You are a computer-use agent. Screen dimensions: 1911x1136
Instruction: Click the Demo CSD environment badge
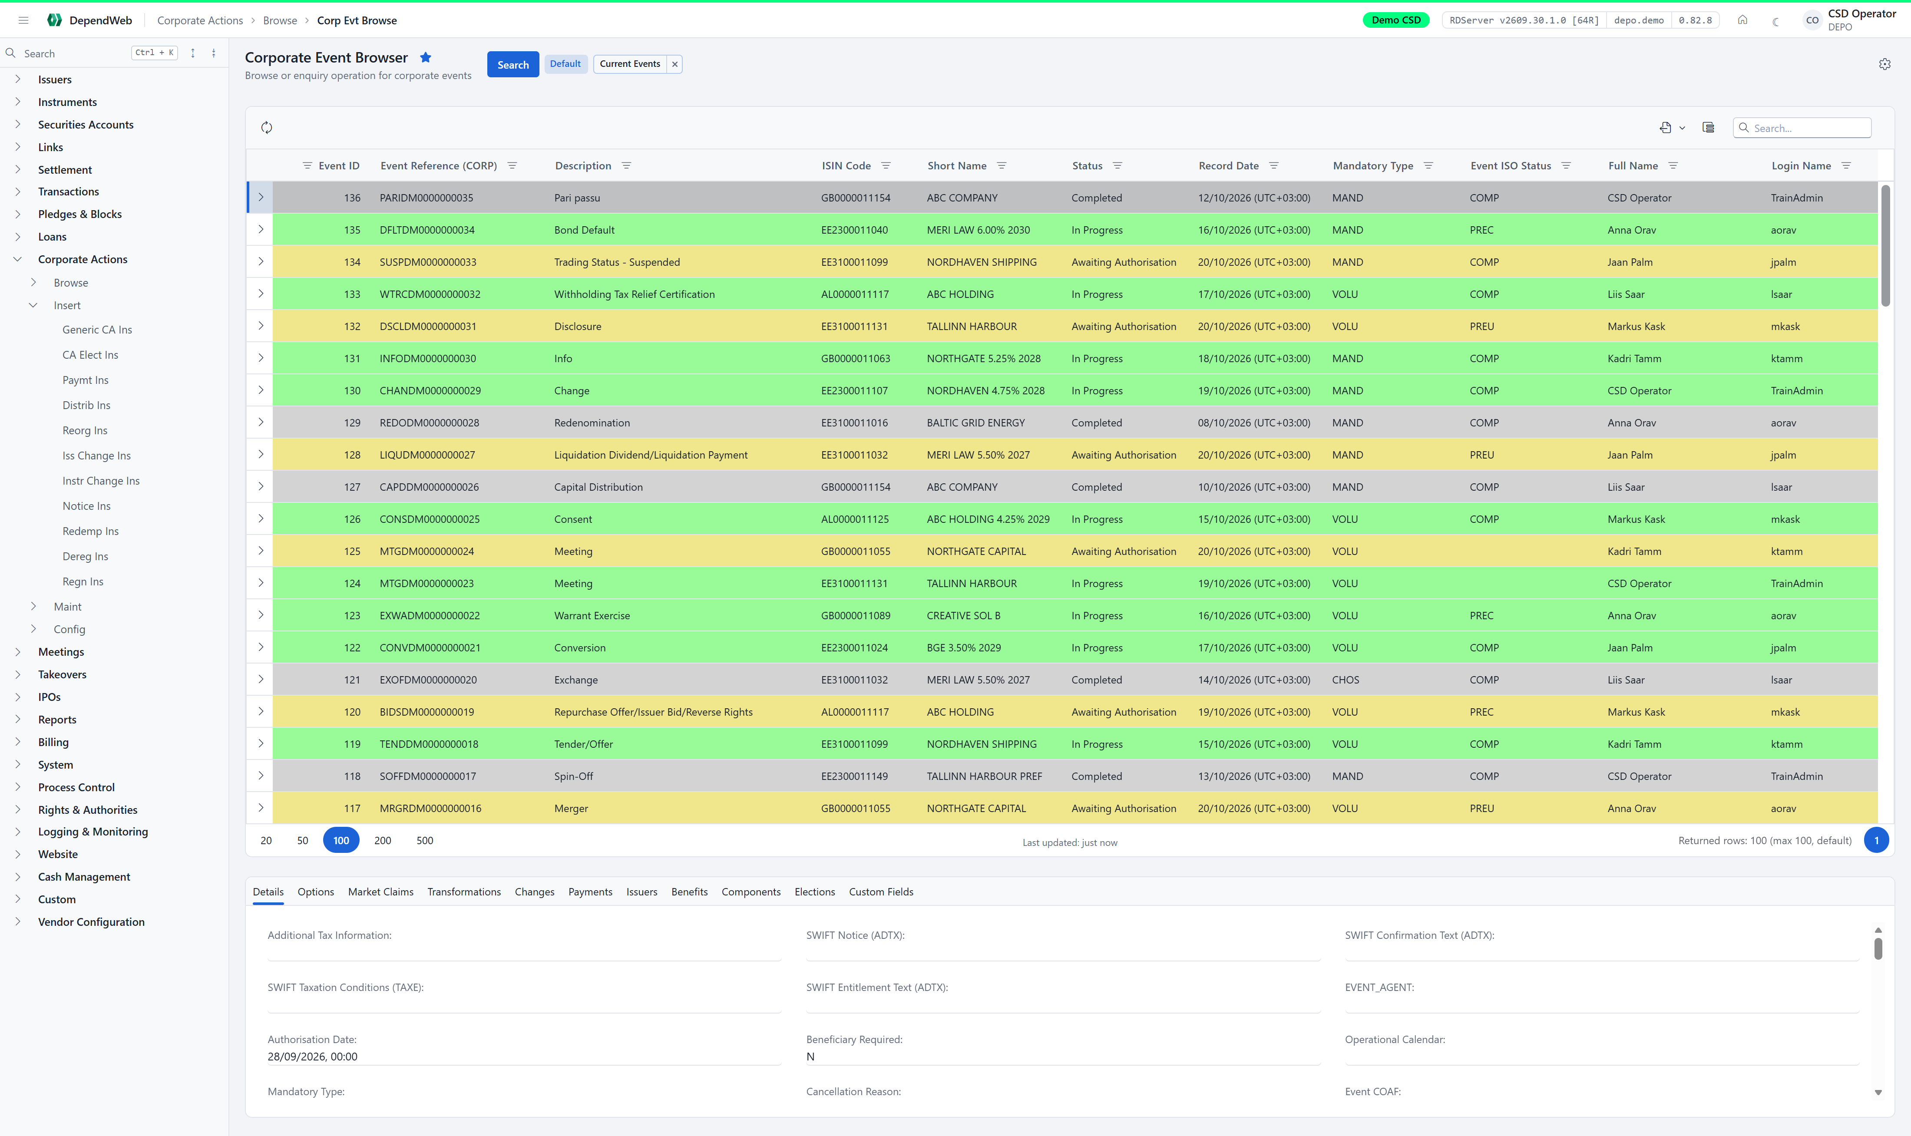tap(1396, 21)
